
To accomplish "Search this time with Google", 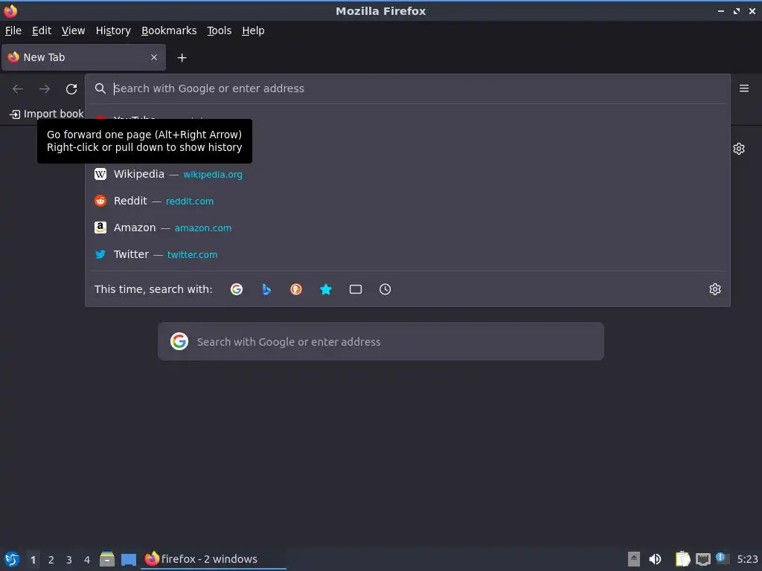I will 237,289.
